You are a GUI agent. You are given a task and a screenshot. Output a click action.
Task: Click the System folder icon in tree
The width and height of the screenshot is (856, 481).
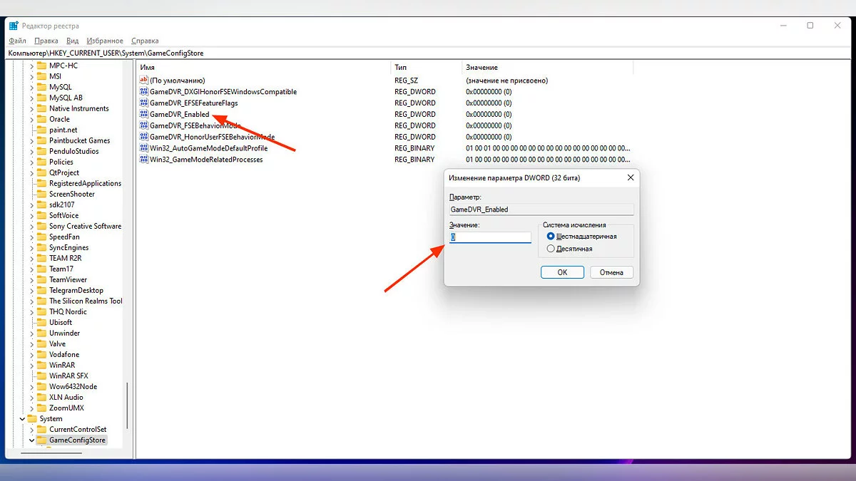point(31,418)
